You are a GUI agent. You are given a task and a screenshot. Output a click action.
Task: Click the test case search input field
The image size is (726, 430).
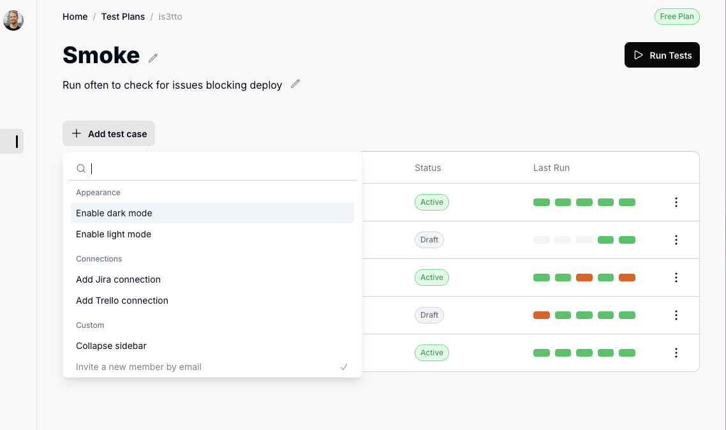click(x=220, y=169)
